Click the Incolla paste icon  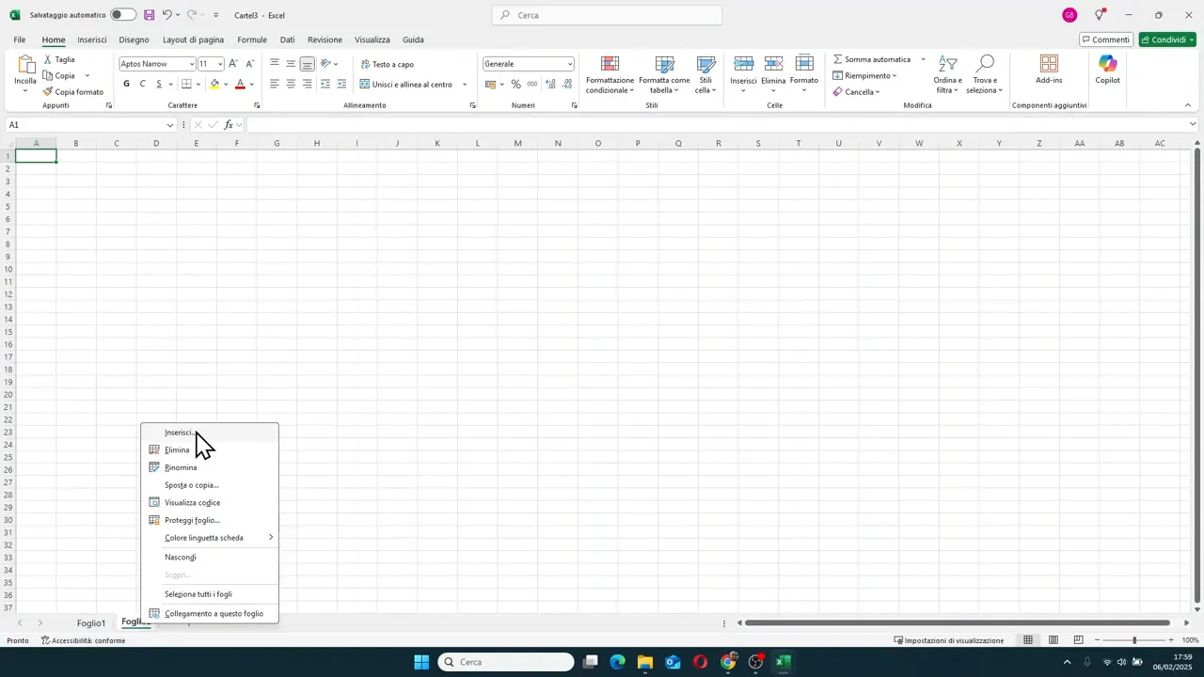click(25, 65)
